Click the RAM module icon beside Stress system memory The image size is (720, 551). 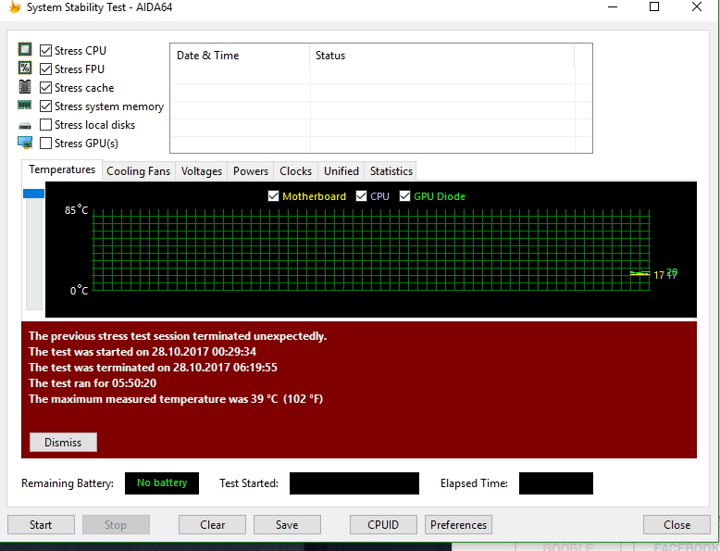coord(25,106)
